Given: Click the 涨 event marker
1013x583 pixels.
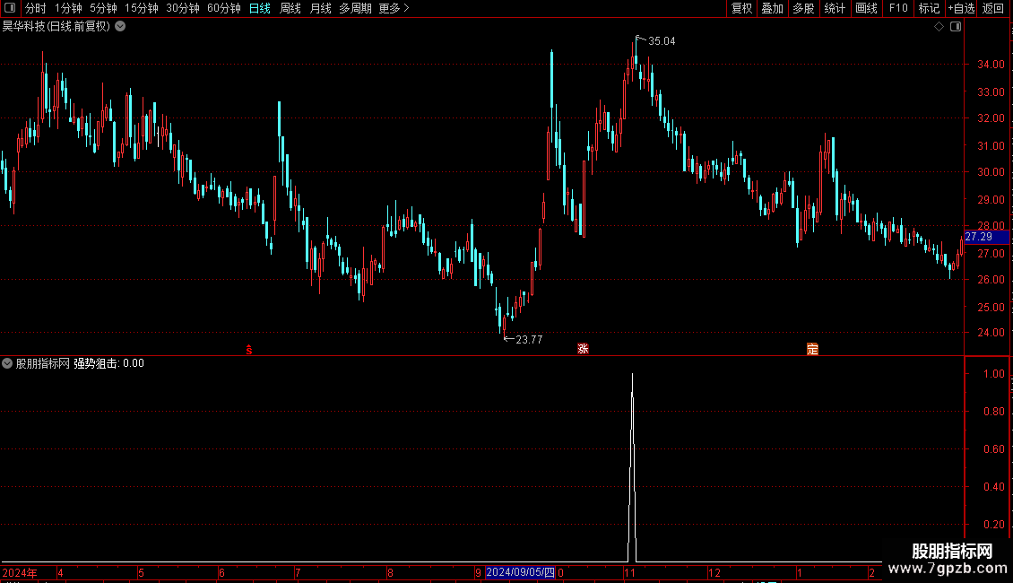Looking at the screenshot, I should (583, 349).
